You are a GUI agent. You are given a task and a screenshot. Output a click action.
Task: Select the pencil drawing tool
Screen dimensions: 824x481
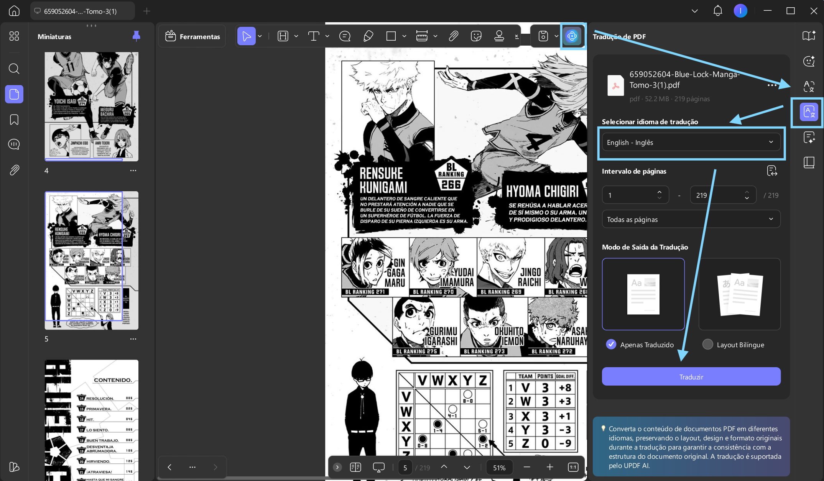(x=368, y=36)
